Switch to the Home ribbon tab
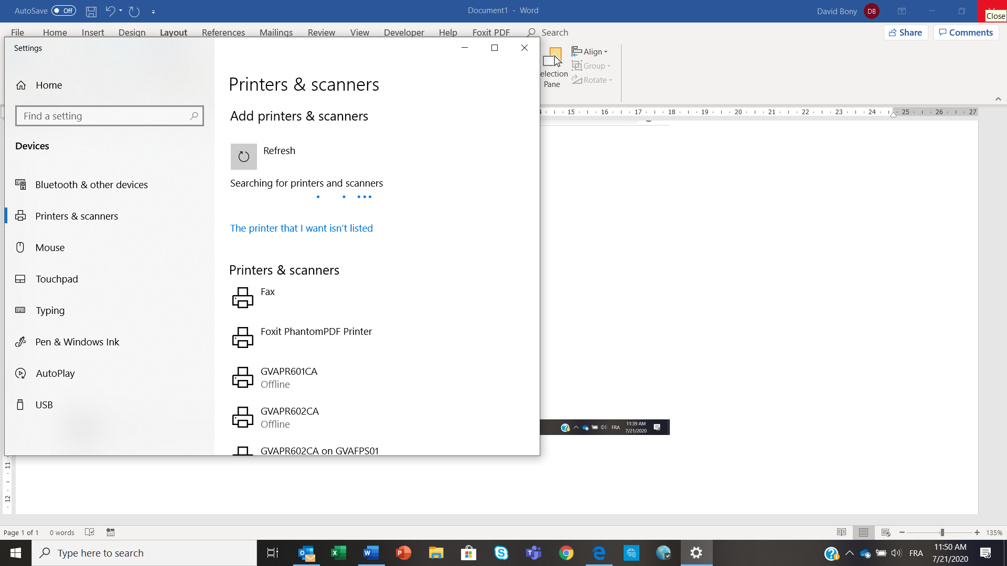The image size is (1007, 566). (55, 32)
